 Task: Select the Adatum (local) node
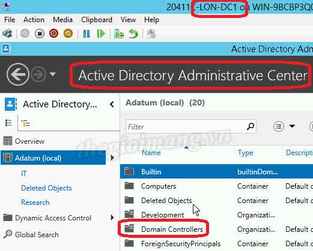coord(53,158)
